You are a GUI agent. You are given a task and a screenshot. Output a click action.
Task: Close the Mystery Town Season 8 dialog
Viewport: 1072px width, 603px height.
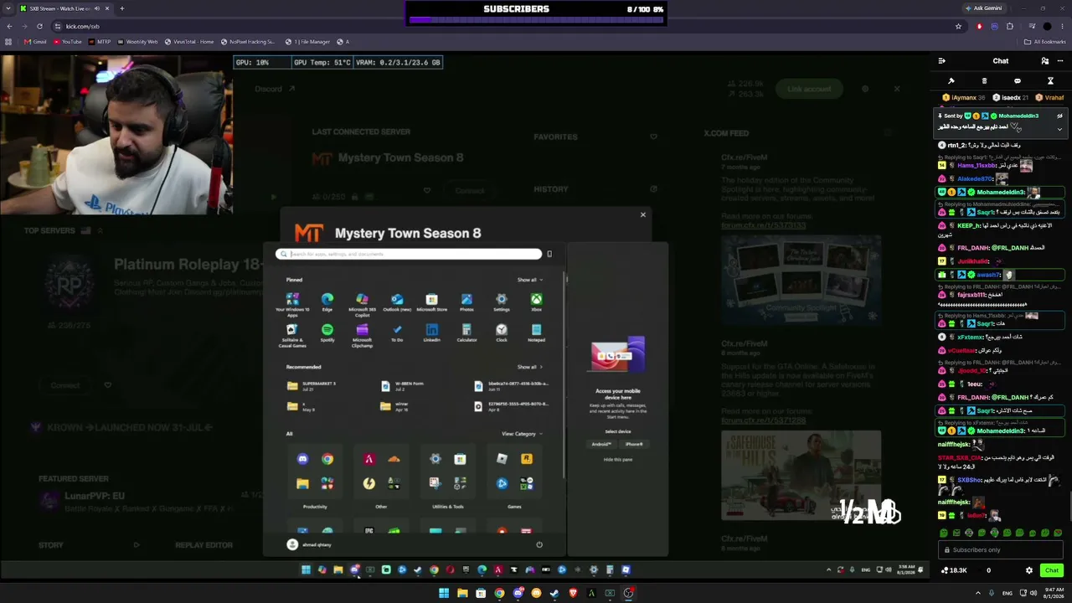643,215
